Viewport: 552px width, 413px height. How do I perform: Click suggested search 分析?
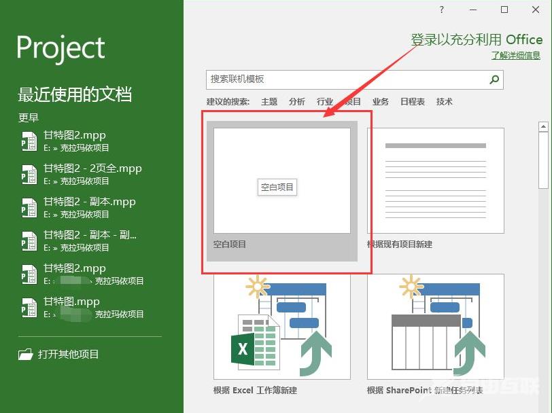pyautogui.click(x=297, y=102)
